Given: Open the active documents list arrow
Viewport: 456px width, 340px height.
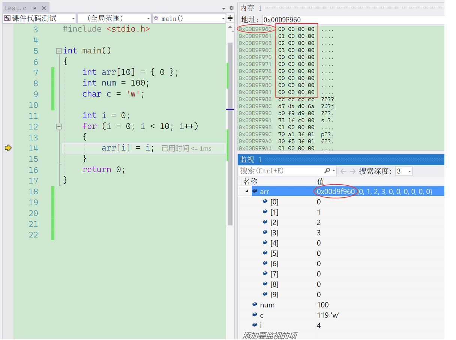Looking at the screenshot, I should pyautogui.click(x=224, y=8).
